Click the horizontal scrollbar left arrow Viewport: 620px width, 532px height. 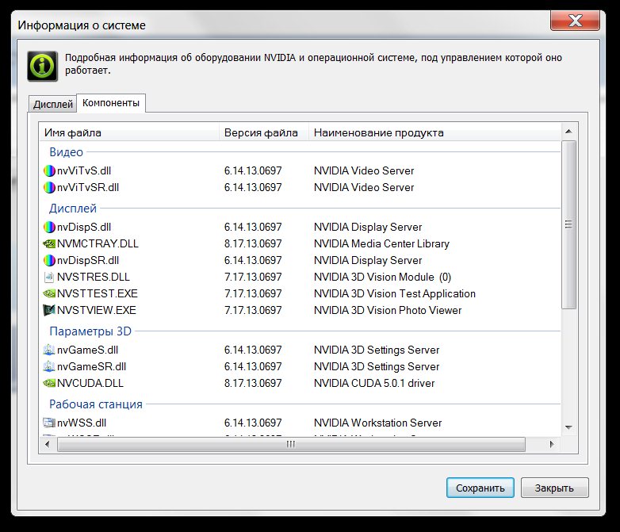[x=48, y=444]
